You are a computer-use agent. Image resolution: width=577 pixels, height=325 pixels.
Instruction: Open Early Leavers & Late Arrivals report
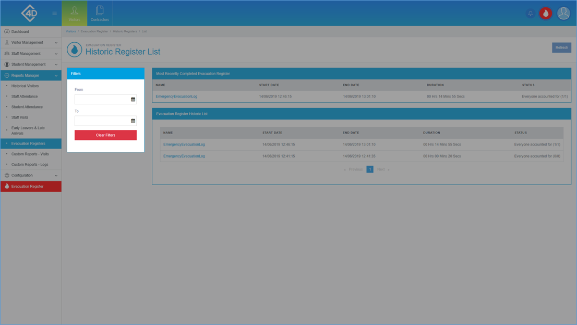[x=28, y=130]
